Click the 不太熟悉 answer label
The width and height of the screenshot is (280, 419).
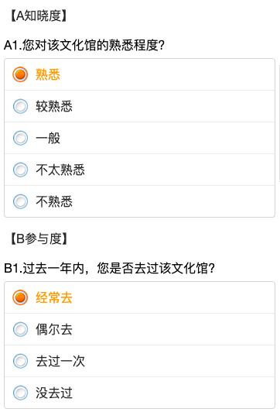60,170
